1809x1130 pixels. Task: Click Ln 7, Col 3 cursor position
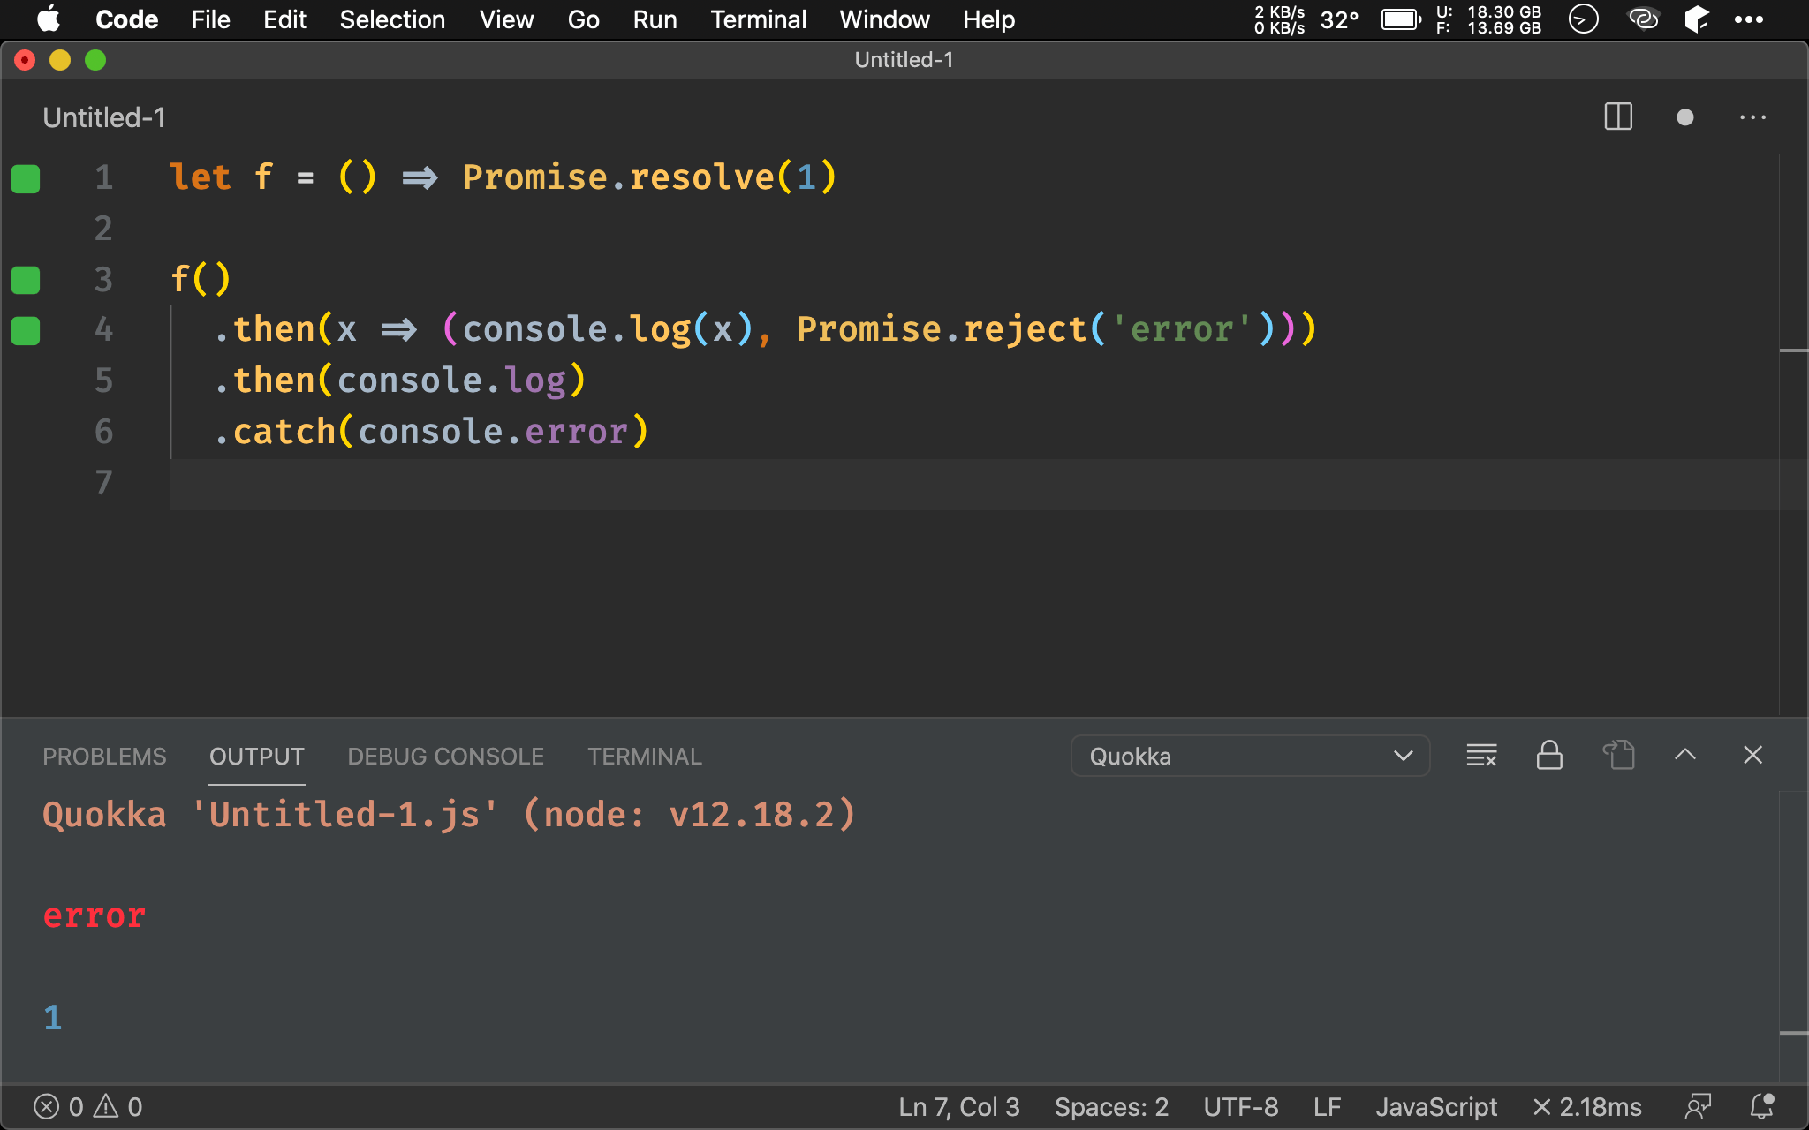click(959, 1107)
